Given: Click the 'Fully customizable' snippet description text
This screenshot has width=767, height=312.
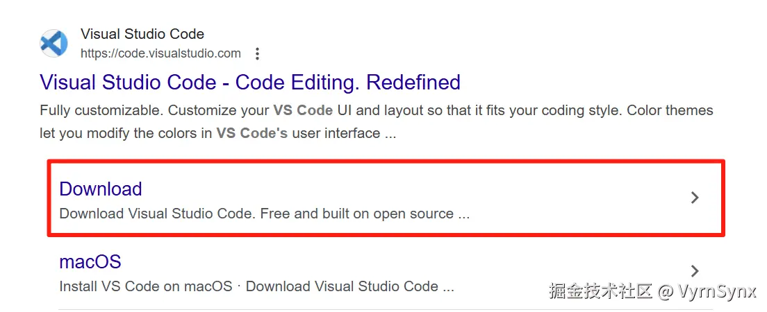Looking at the screenshot, I should click(376, 121).
